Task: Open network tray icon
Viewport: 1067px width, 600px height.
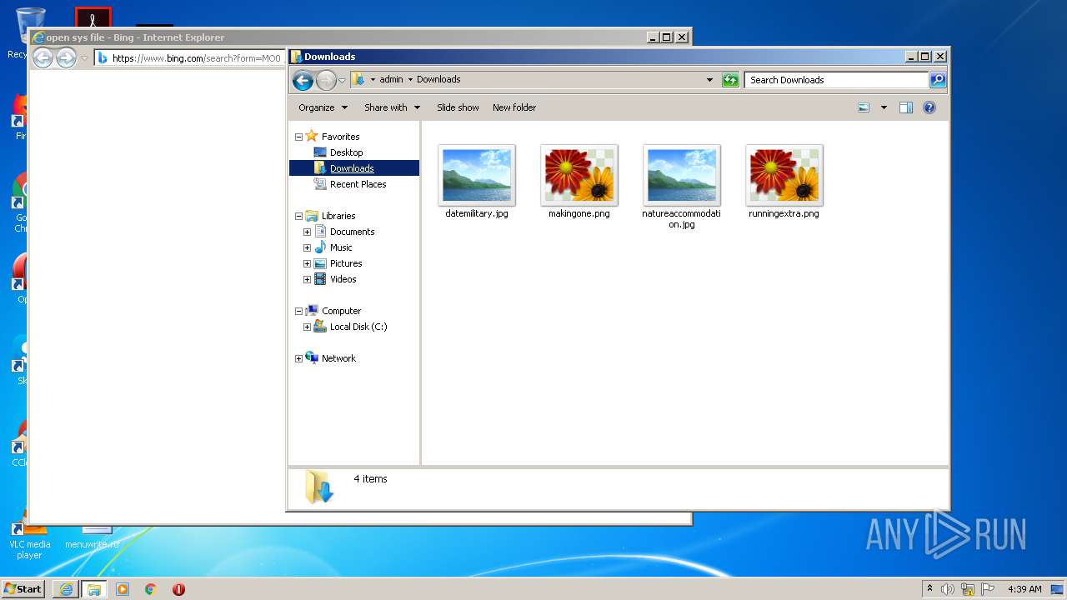Action: [x=968, y=589]
